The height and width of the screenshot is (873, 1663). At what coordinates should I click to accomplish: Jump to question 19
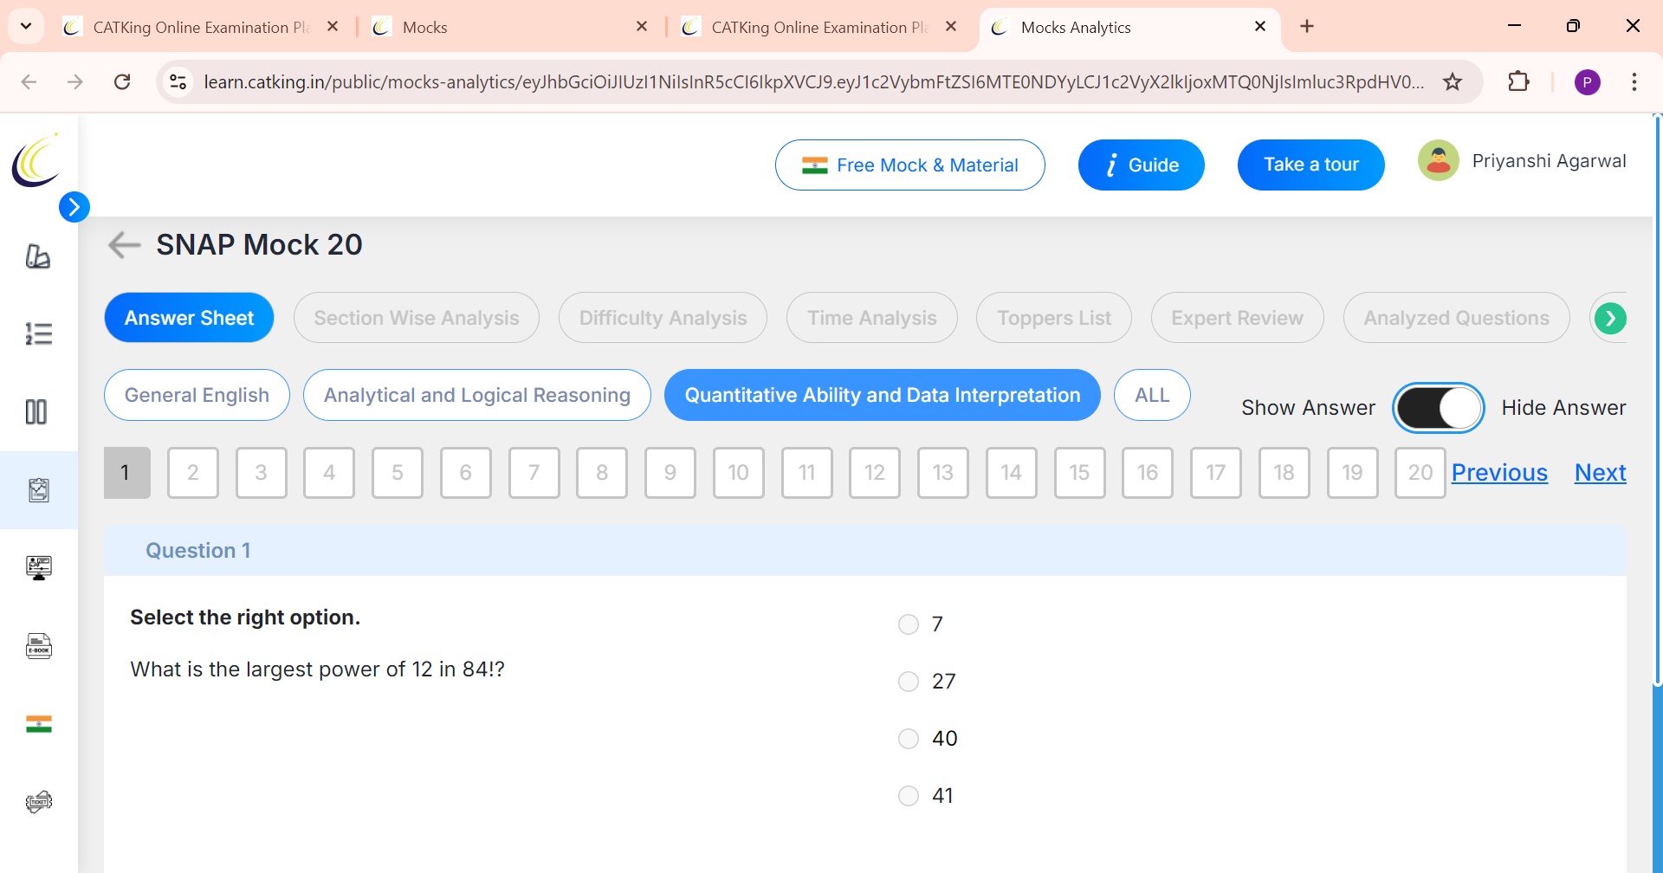1353,473
